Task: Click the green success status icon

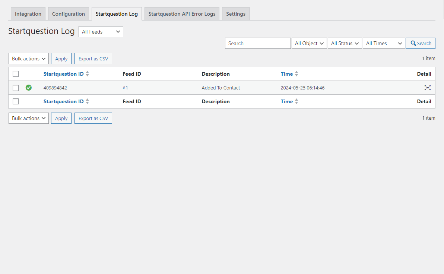Action: (29, 88)
